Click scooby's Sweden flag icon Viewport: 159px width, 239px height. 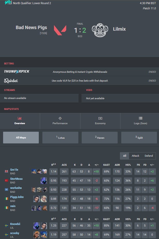pyautogui.click(x=6, y=235)
